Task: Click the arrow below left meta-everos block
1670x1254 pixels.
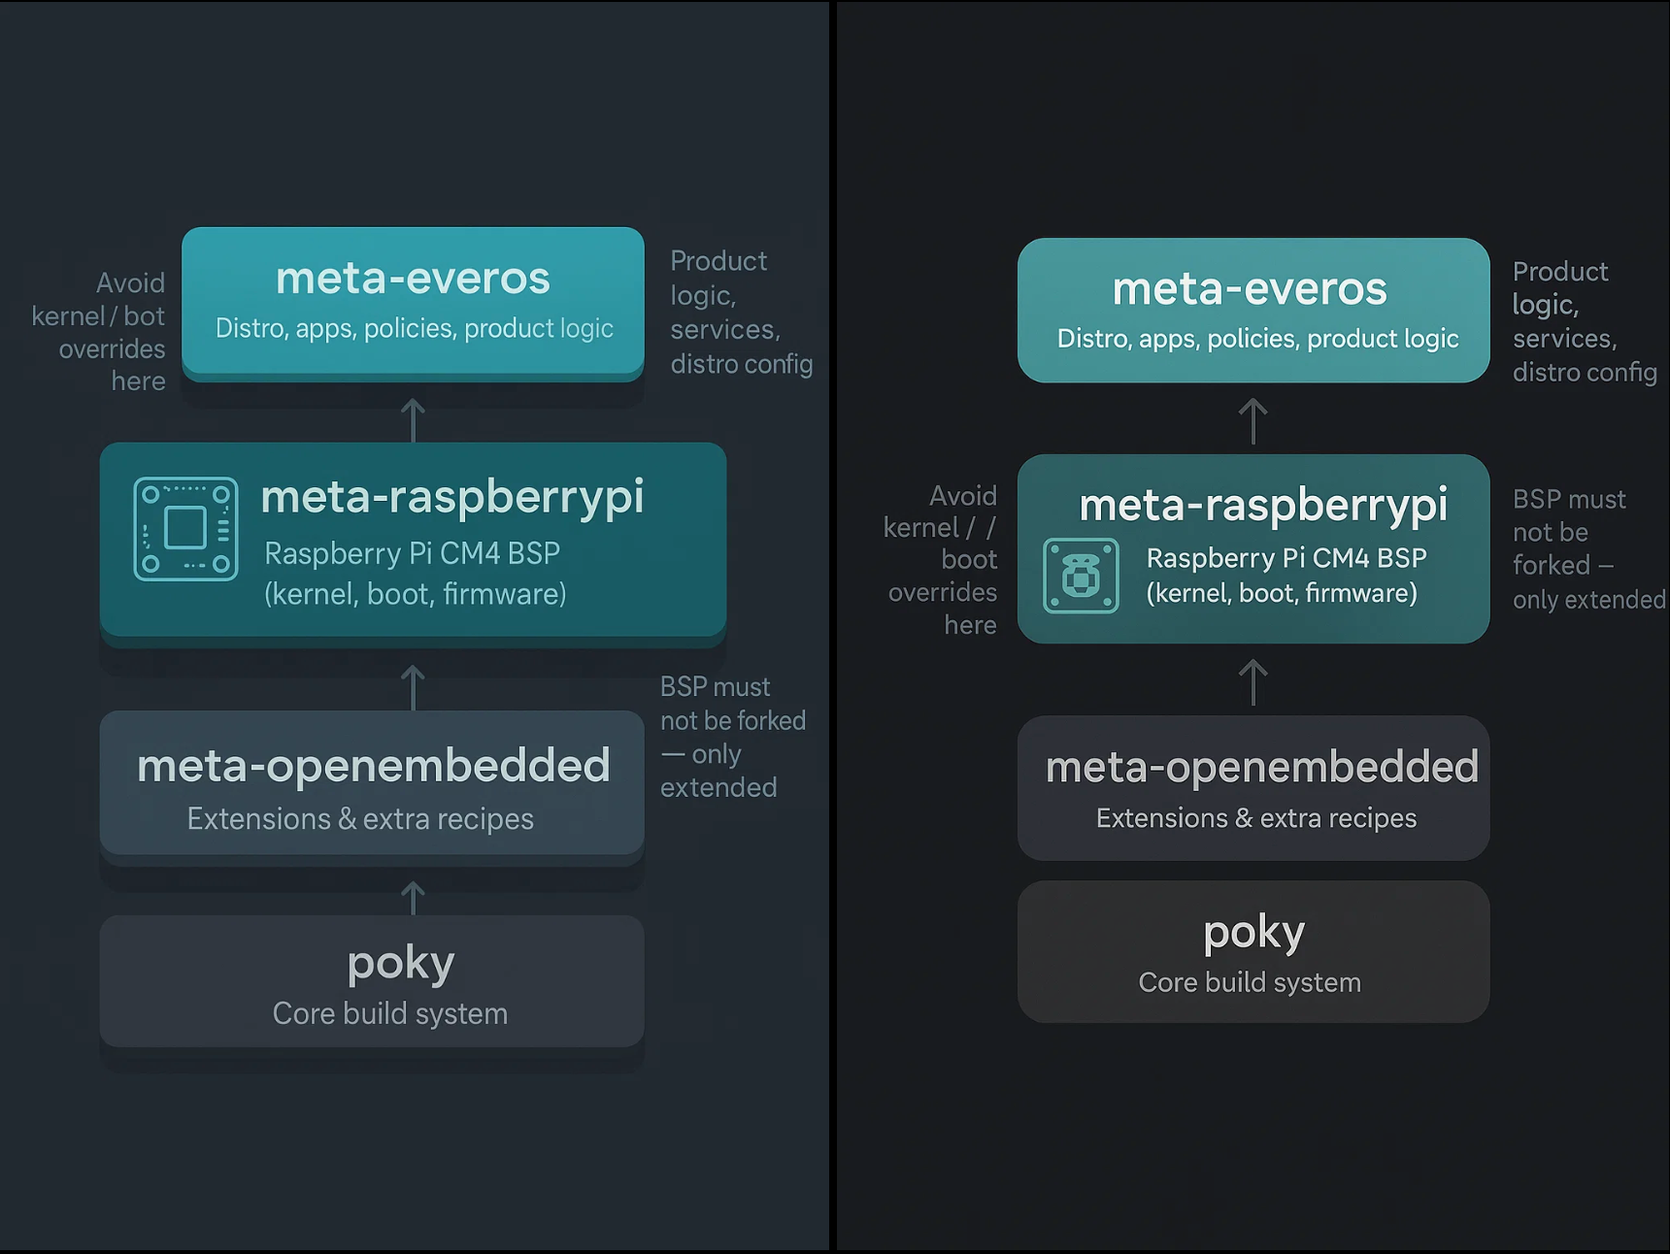Action: point(414,419)
